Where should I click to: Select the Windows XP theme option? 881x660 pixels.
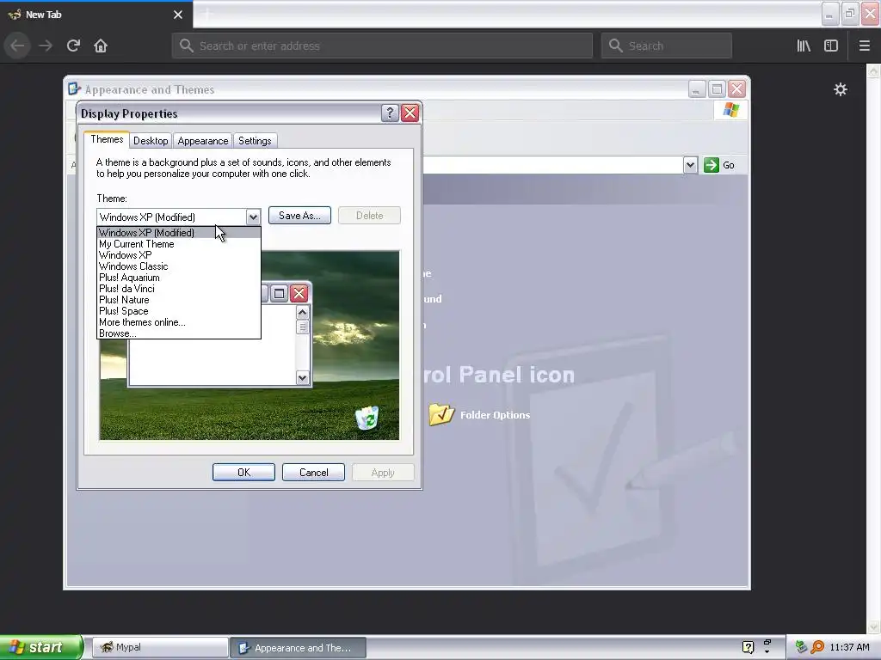pyautogui.click(x=179, y=254)
